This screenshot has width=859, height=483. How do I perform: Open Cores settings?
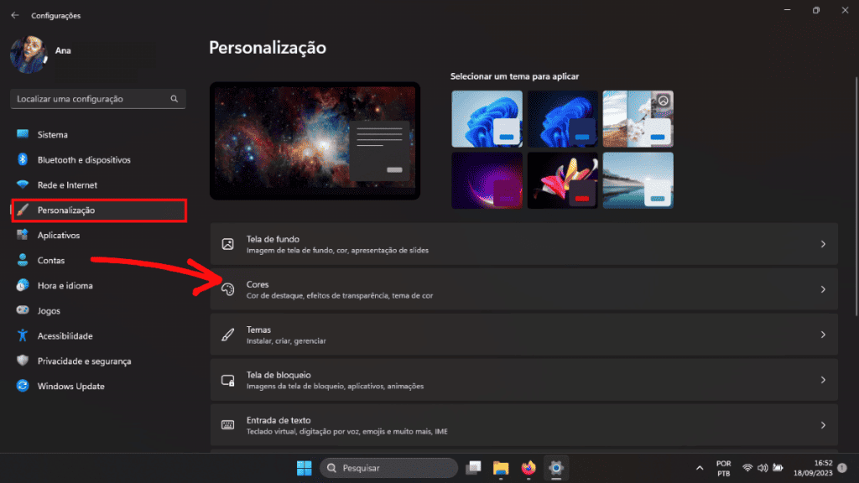coord(524,289)
